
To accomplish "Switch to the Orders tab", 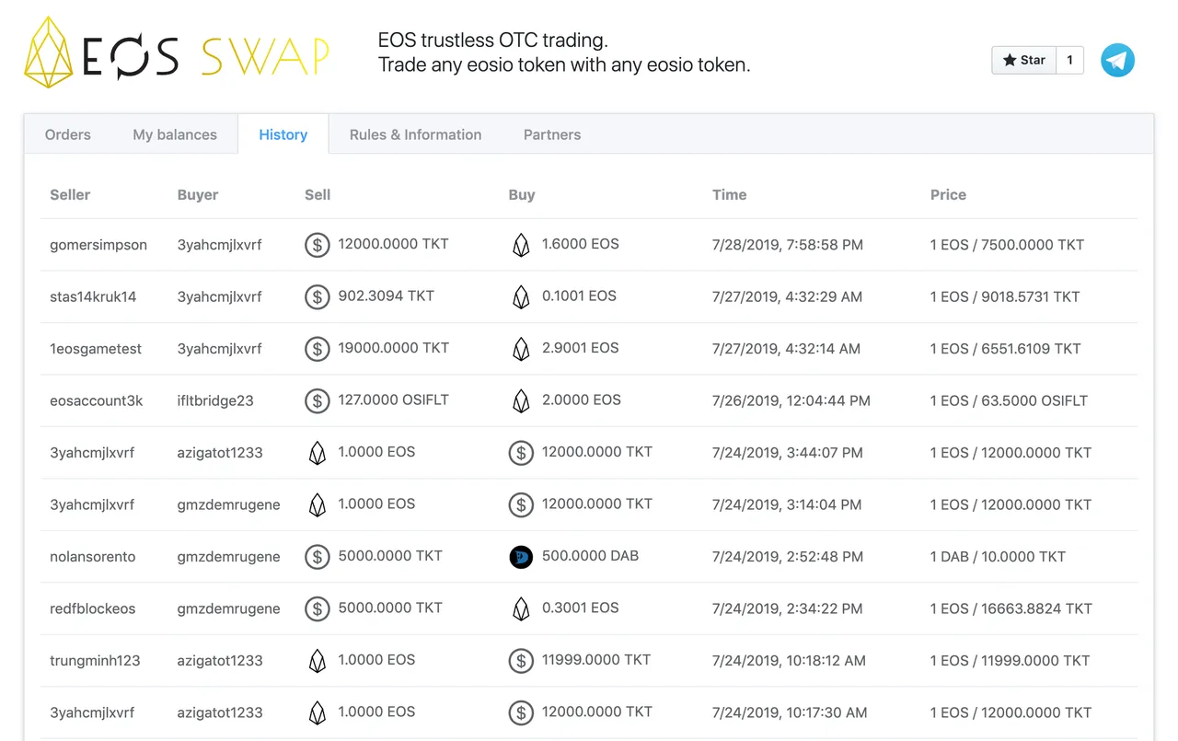I will click(68, 134).
